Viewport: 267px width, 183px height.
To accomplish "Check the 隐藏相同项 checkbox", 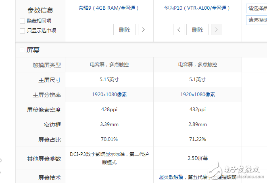I will tap(22, 21).
